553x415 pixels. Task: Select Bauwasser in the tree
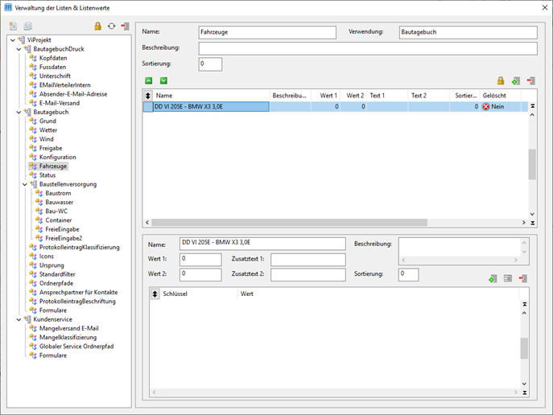pyautogui.click(x=60, y=202)
